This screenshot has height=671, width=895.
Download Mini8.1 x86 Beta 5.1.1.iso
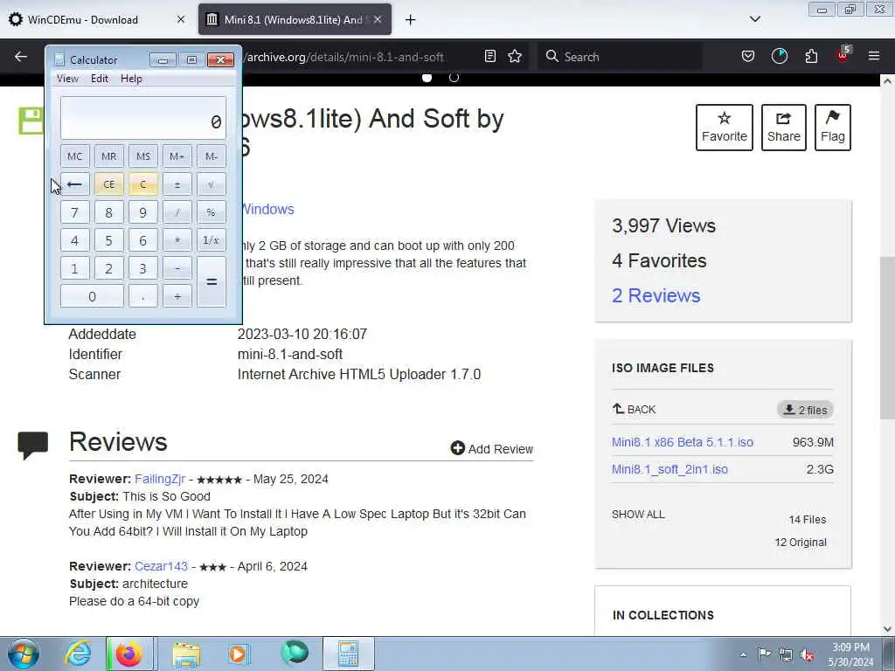click(682, 442)
